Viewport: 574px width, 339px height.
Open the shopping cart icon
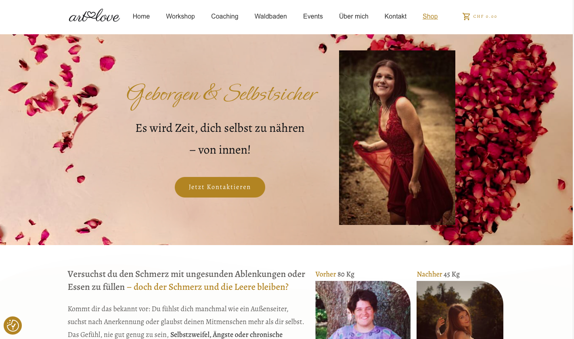pyautogui.click(x=466, y=17)
